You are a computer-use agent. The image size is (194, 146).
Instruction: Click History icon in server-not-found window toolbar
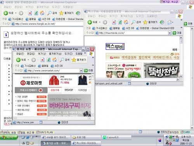pos(78,13)
